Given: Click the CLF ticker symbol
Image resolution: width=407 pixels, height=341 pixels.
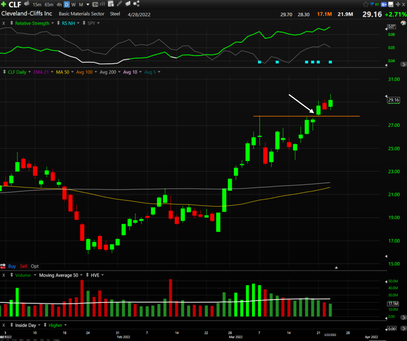Looking at the screenshot, I should tap(15, 5).
